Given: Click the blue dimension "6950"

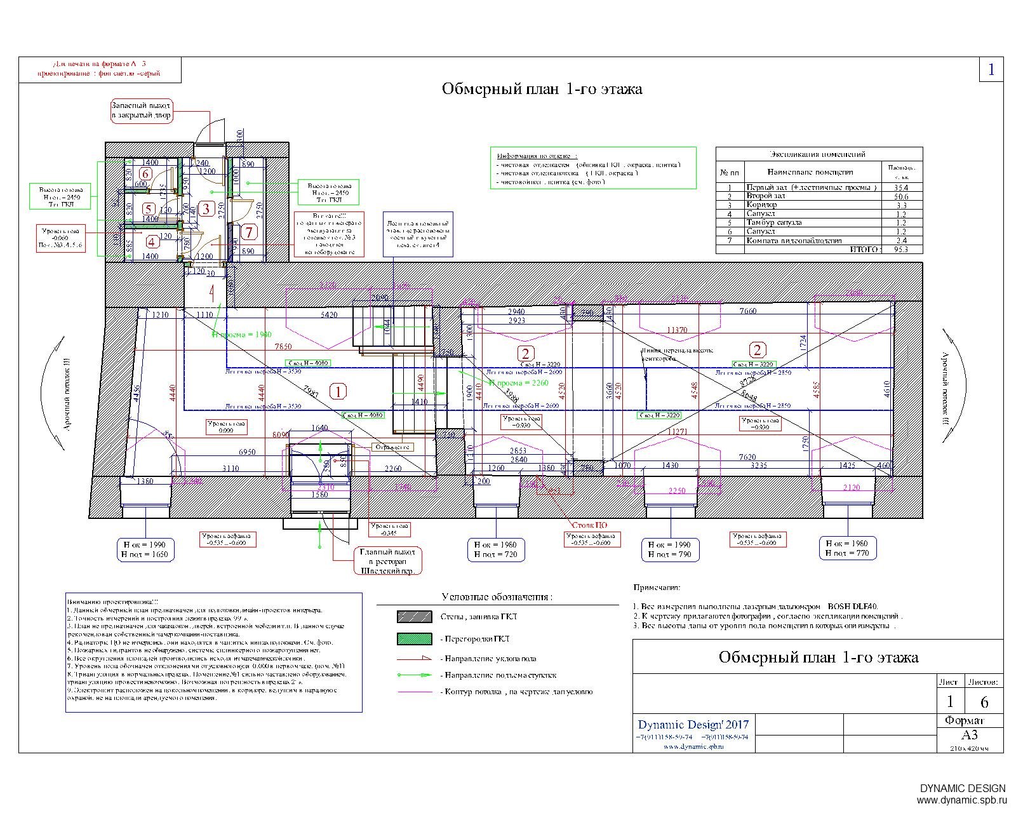Looking at the screenshot, I should click(x=247, y=452).
